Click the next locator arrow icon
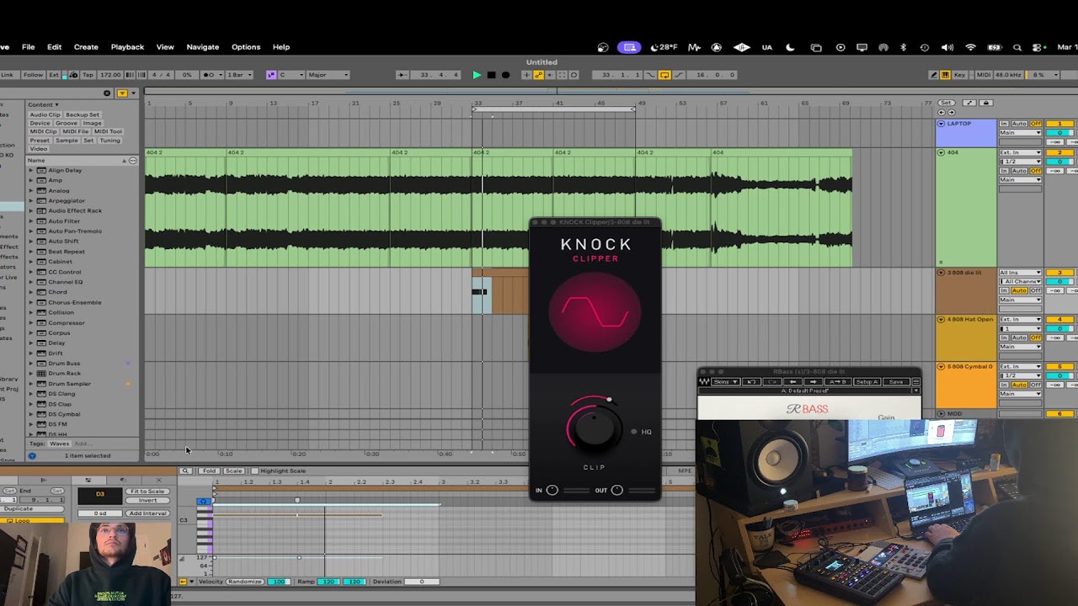 952,112
